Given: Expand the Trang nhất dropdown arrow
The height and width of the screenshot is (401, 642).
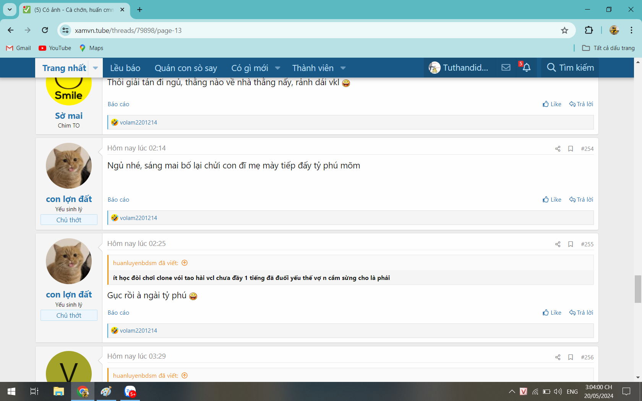Looking at the screenshot, I should tap(95, 68).
